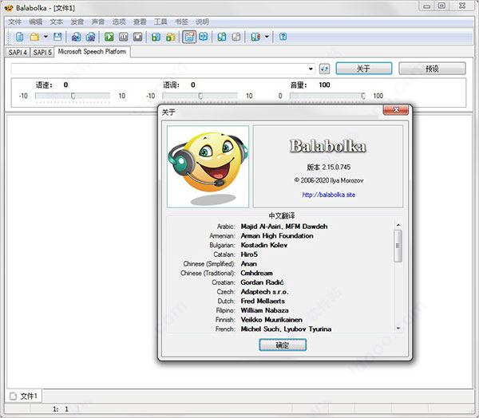Click the blue open-book icon beside highlighted icon
The width and height of the screenshot is (479, 418).
pyautogui.click(x=203, y=37)
